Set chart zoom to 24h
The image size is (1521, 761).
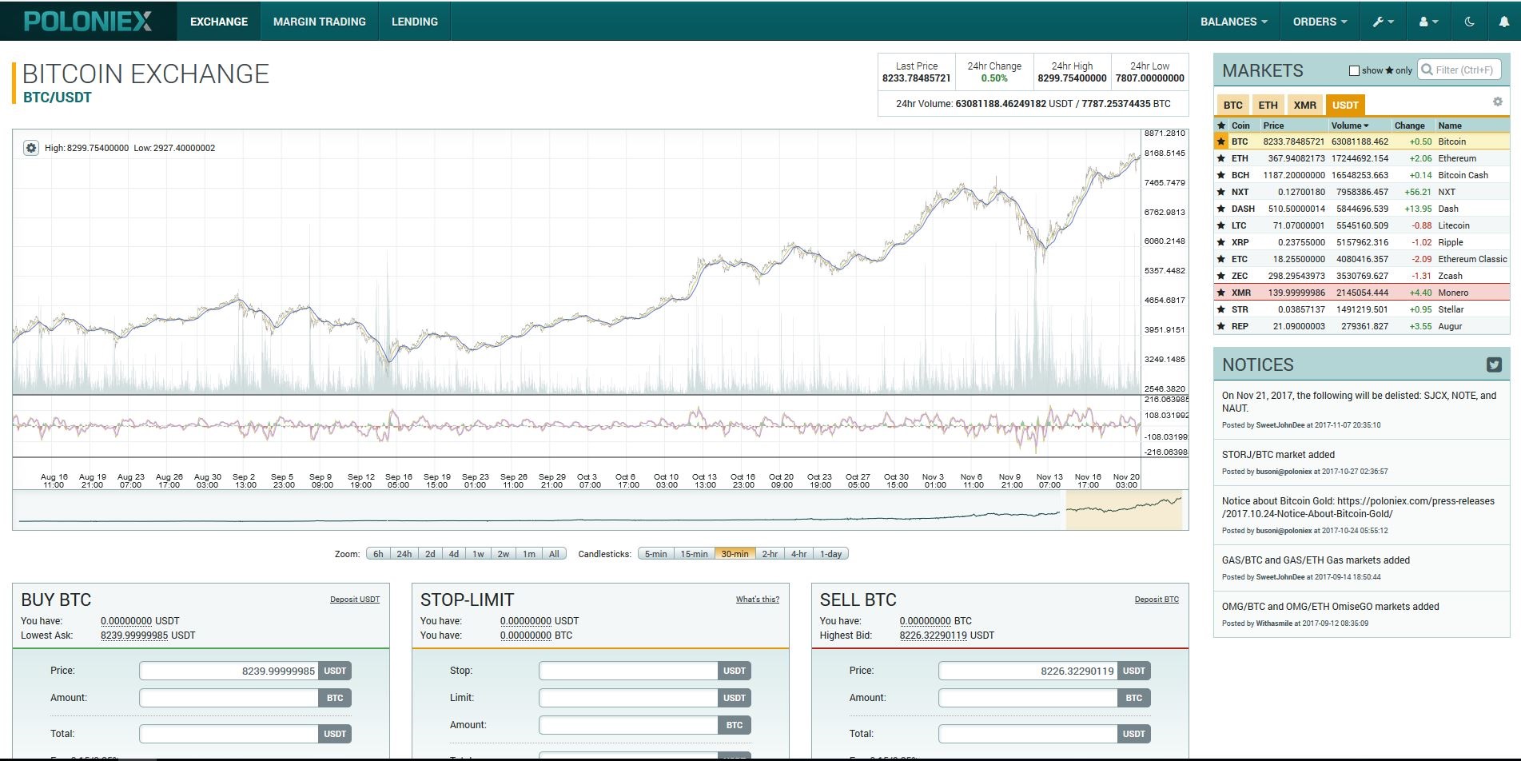click(404, 554)
